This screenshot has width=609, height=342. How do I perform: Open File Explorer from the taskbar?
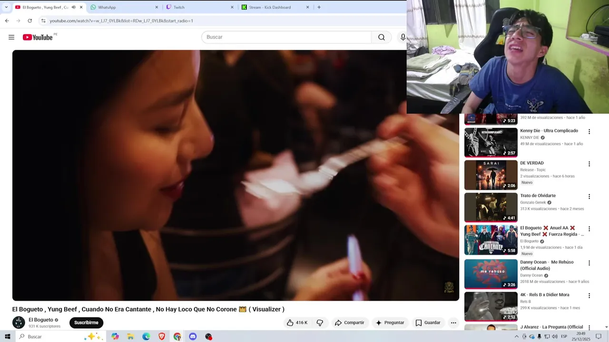[x=130, y=336]
